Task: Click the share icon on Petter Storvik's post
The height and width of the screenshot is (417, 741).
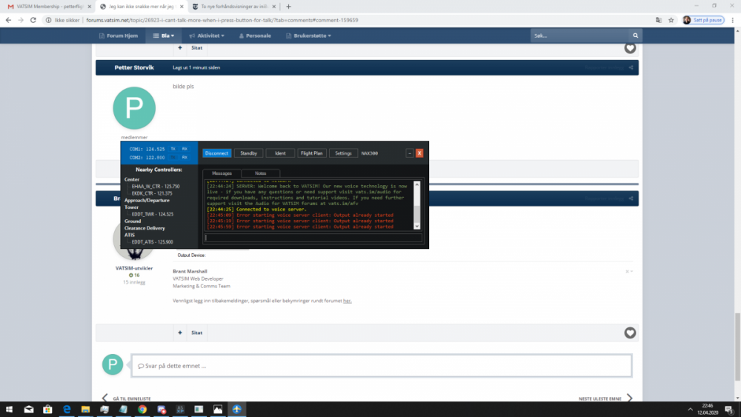Action: click(x=631, y=67)
